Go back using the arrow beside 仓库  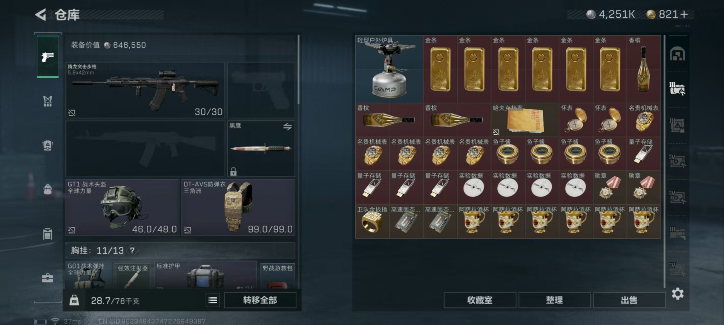[x=40, y=15]
